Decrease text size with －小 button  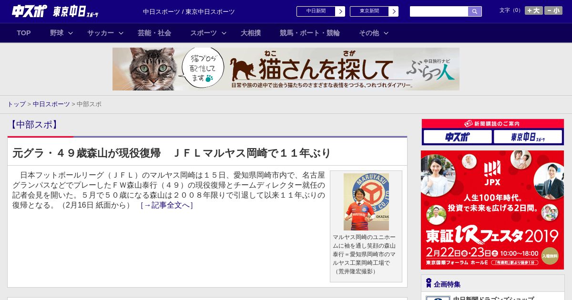point(553,10)
